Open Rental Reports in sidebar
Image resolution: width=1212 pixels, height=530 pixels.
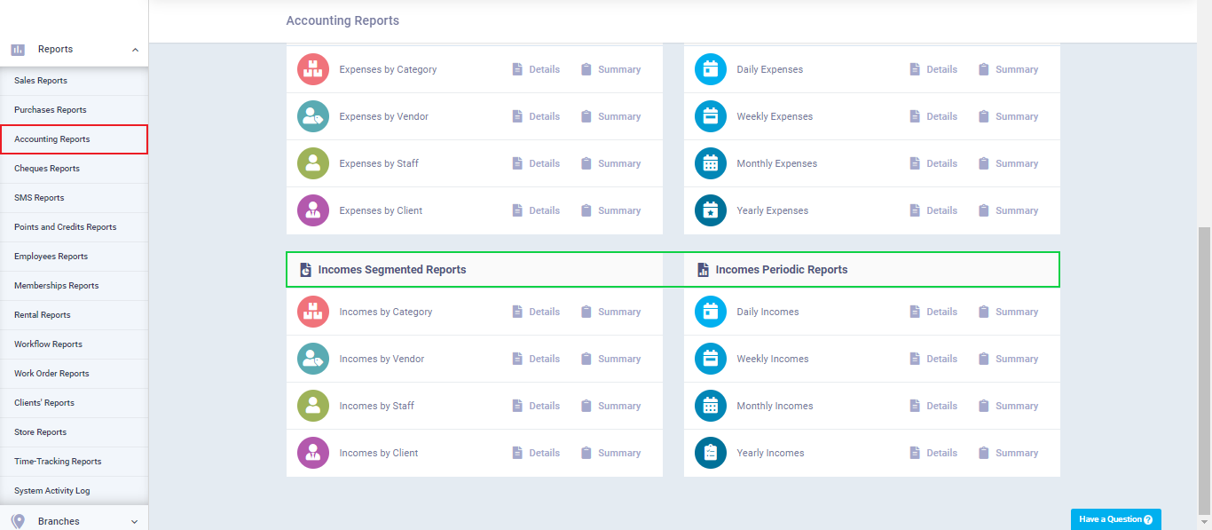[x=74, y=315]
